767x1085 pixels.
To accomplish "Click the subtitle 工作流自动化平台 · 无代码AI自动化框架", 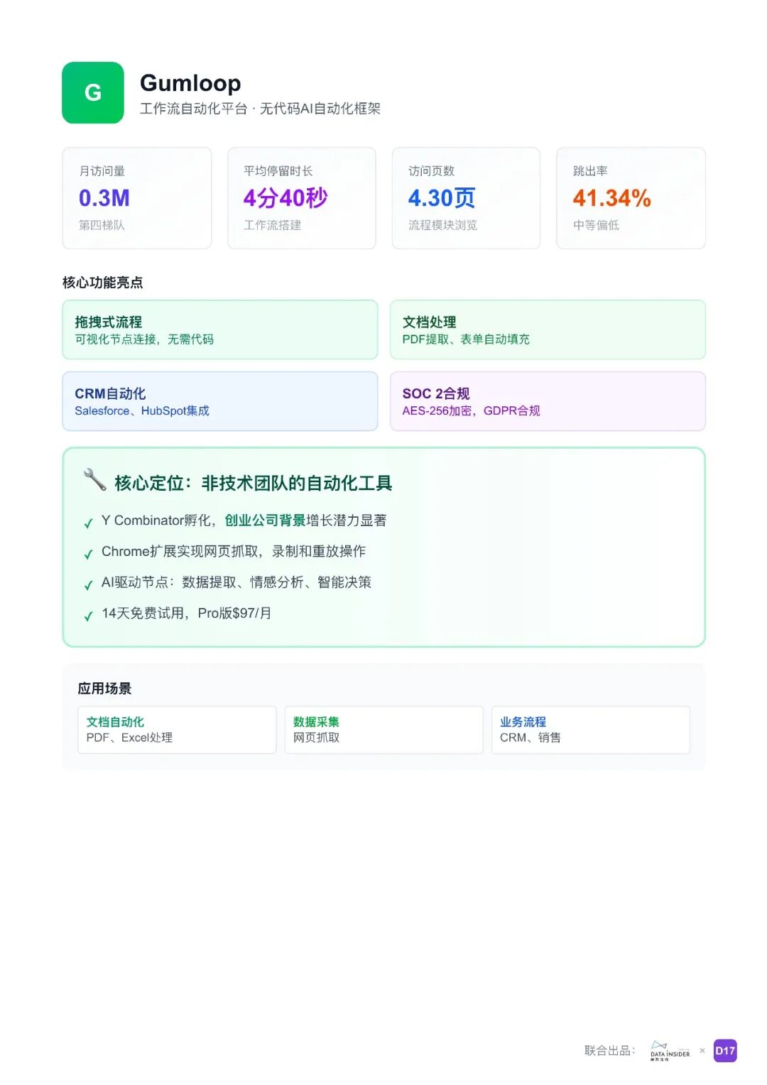I will pos(260,109).
